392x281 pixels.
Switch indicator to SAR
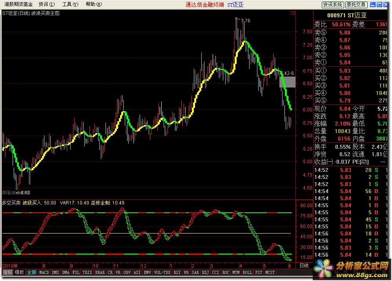[195, 272]
